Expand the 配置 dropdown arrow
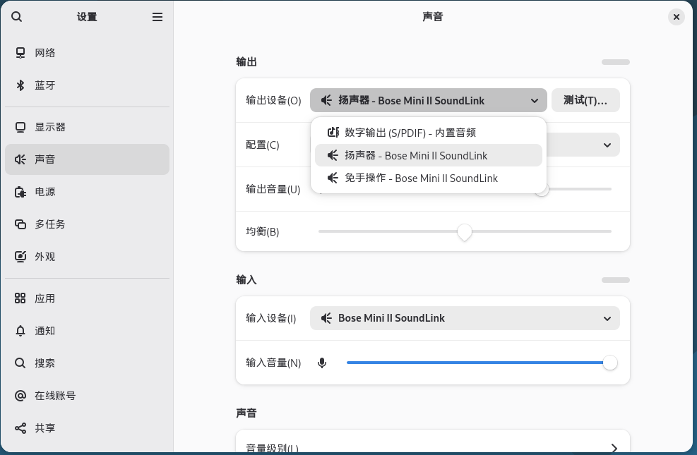 pyautogui.click(x=607, y=145)
